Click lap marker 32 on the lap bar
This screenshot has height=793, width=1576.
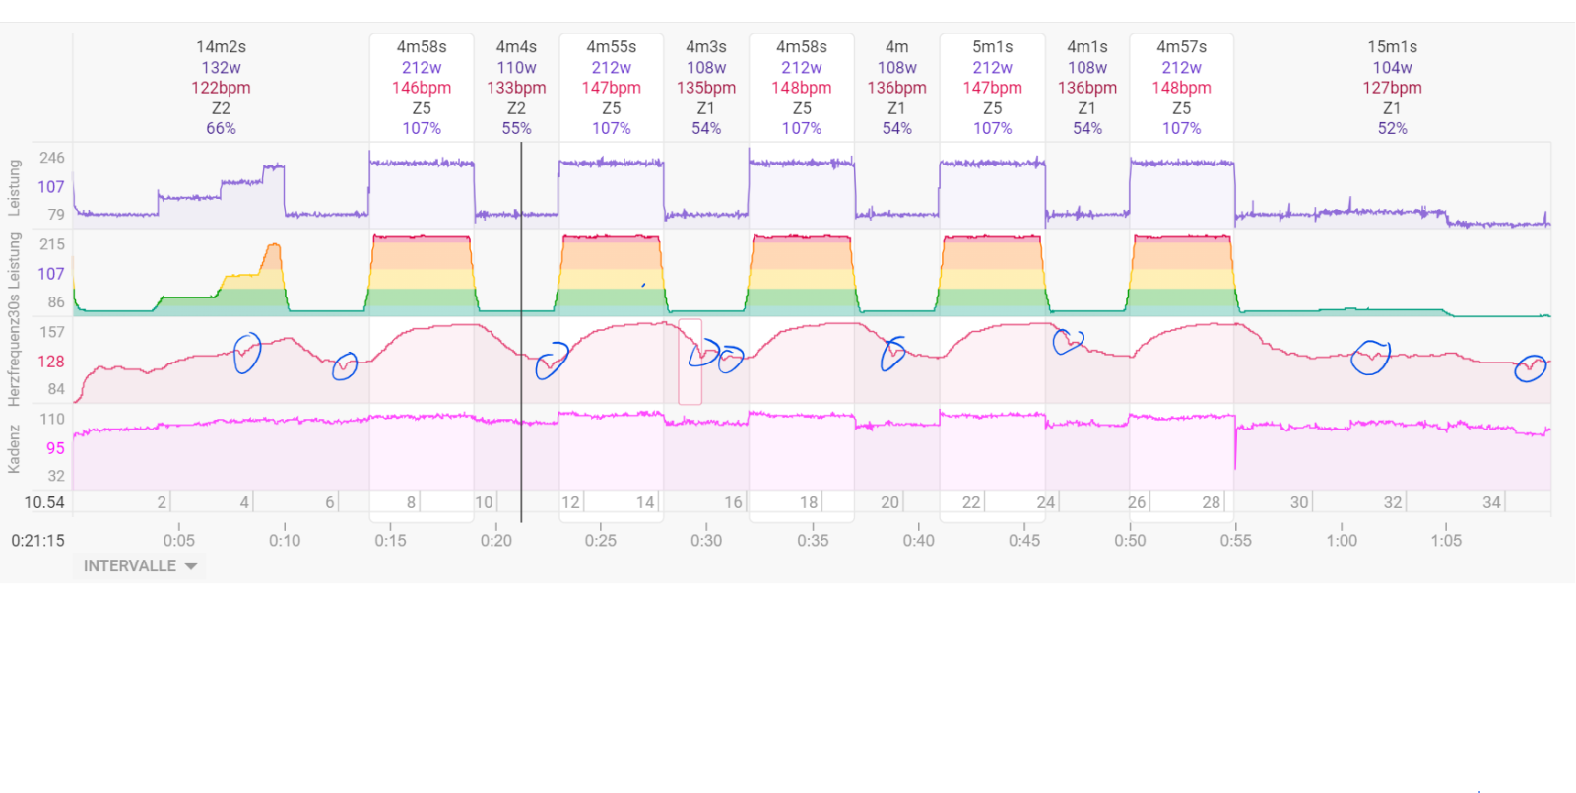(1393, 502)
